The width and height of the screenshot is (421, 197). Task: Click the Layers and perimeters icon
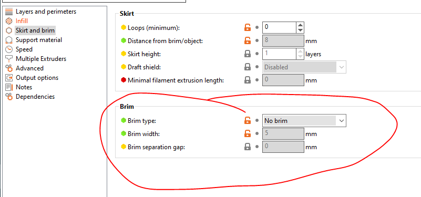pyautogui.click(x=9, y=12)
